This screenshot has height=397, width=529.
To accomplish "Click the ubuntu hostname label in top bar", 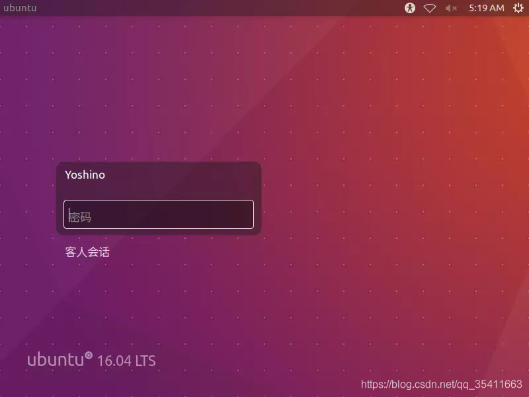I will click(20, 8).
